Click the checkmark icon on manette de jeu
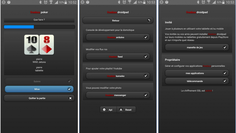The image size is (236, 133). coord(224,47)
